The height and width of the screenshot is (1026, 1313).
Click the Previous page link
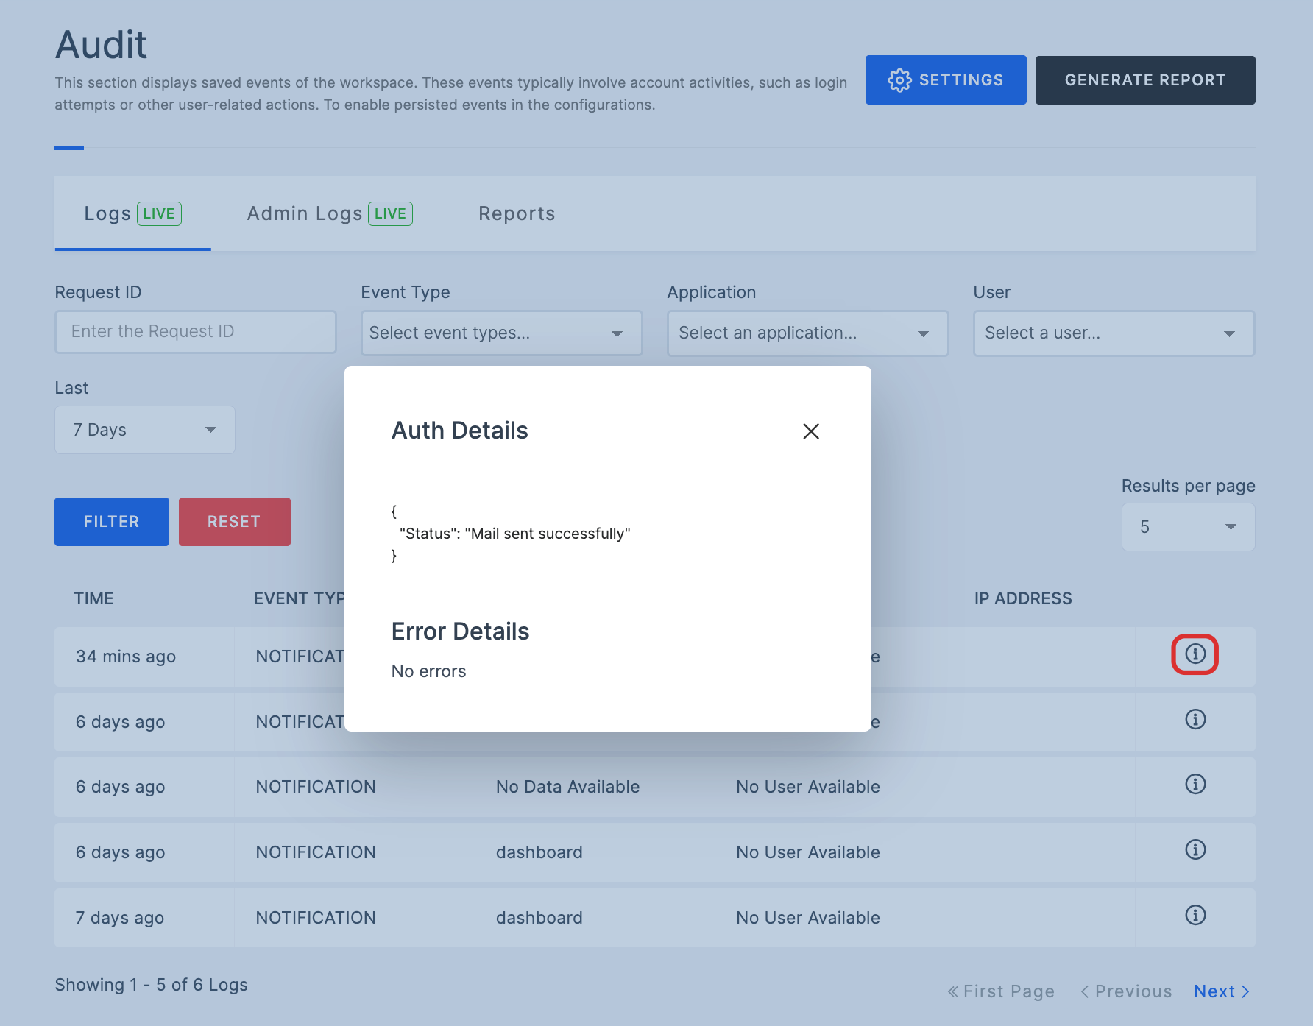1126,991
